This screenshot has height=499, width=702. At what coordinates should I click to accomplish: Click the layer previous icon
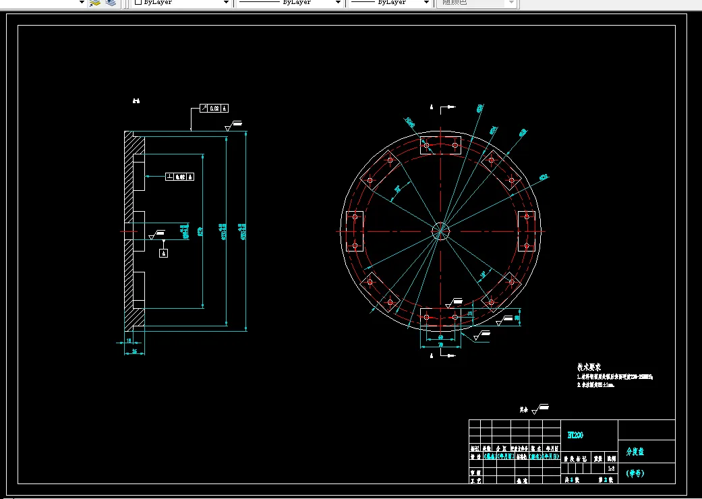coord(111,3)
